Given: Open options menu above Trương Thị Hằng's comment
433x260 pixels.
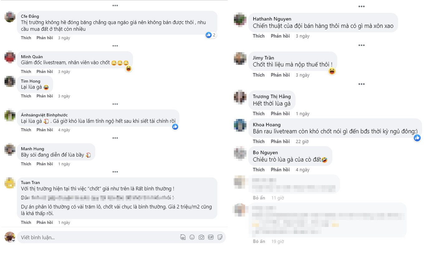Looking at the screenshot, I should click(361, 84).
